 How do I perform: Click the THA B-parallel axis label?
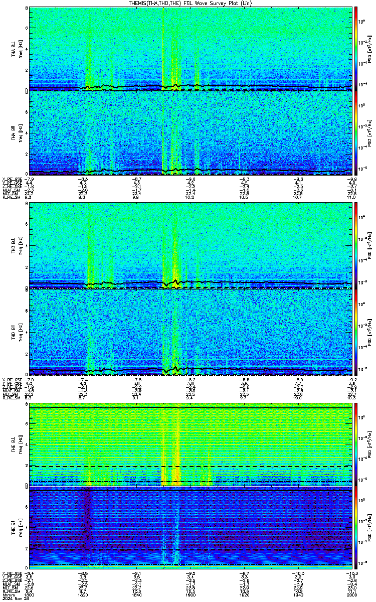pyautogui.click(x=14, y=133)
